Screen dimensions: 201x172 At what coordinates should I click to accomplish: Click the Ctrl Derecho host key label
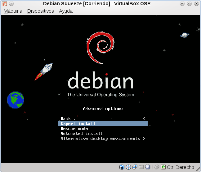pyautogui.click(x=180, y=167)
